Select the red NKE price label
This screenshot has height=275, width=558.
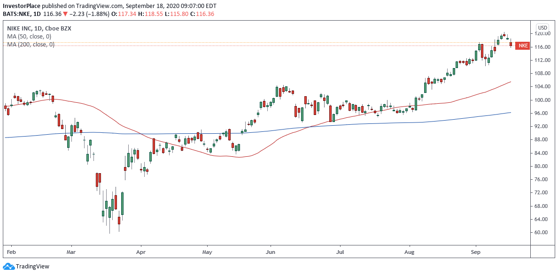522,46
